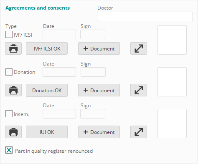Click the IVF/ ICSI OK button

[x=47, y=48]
